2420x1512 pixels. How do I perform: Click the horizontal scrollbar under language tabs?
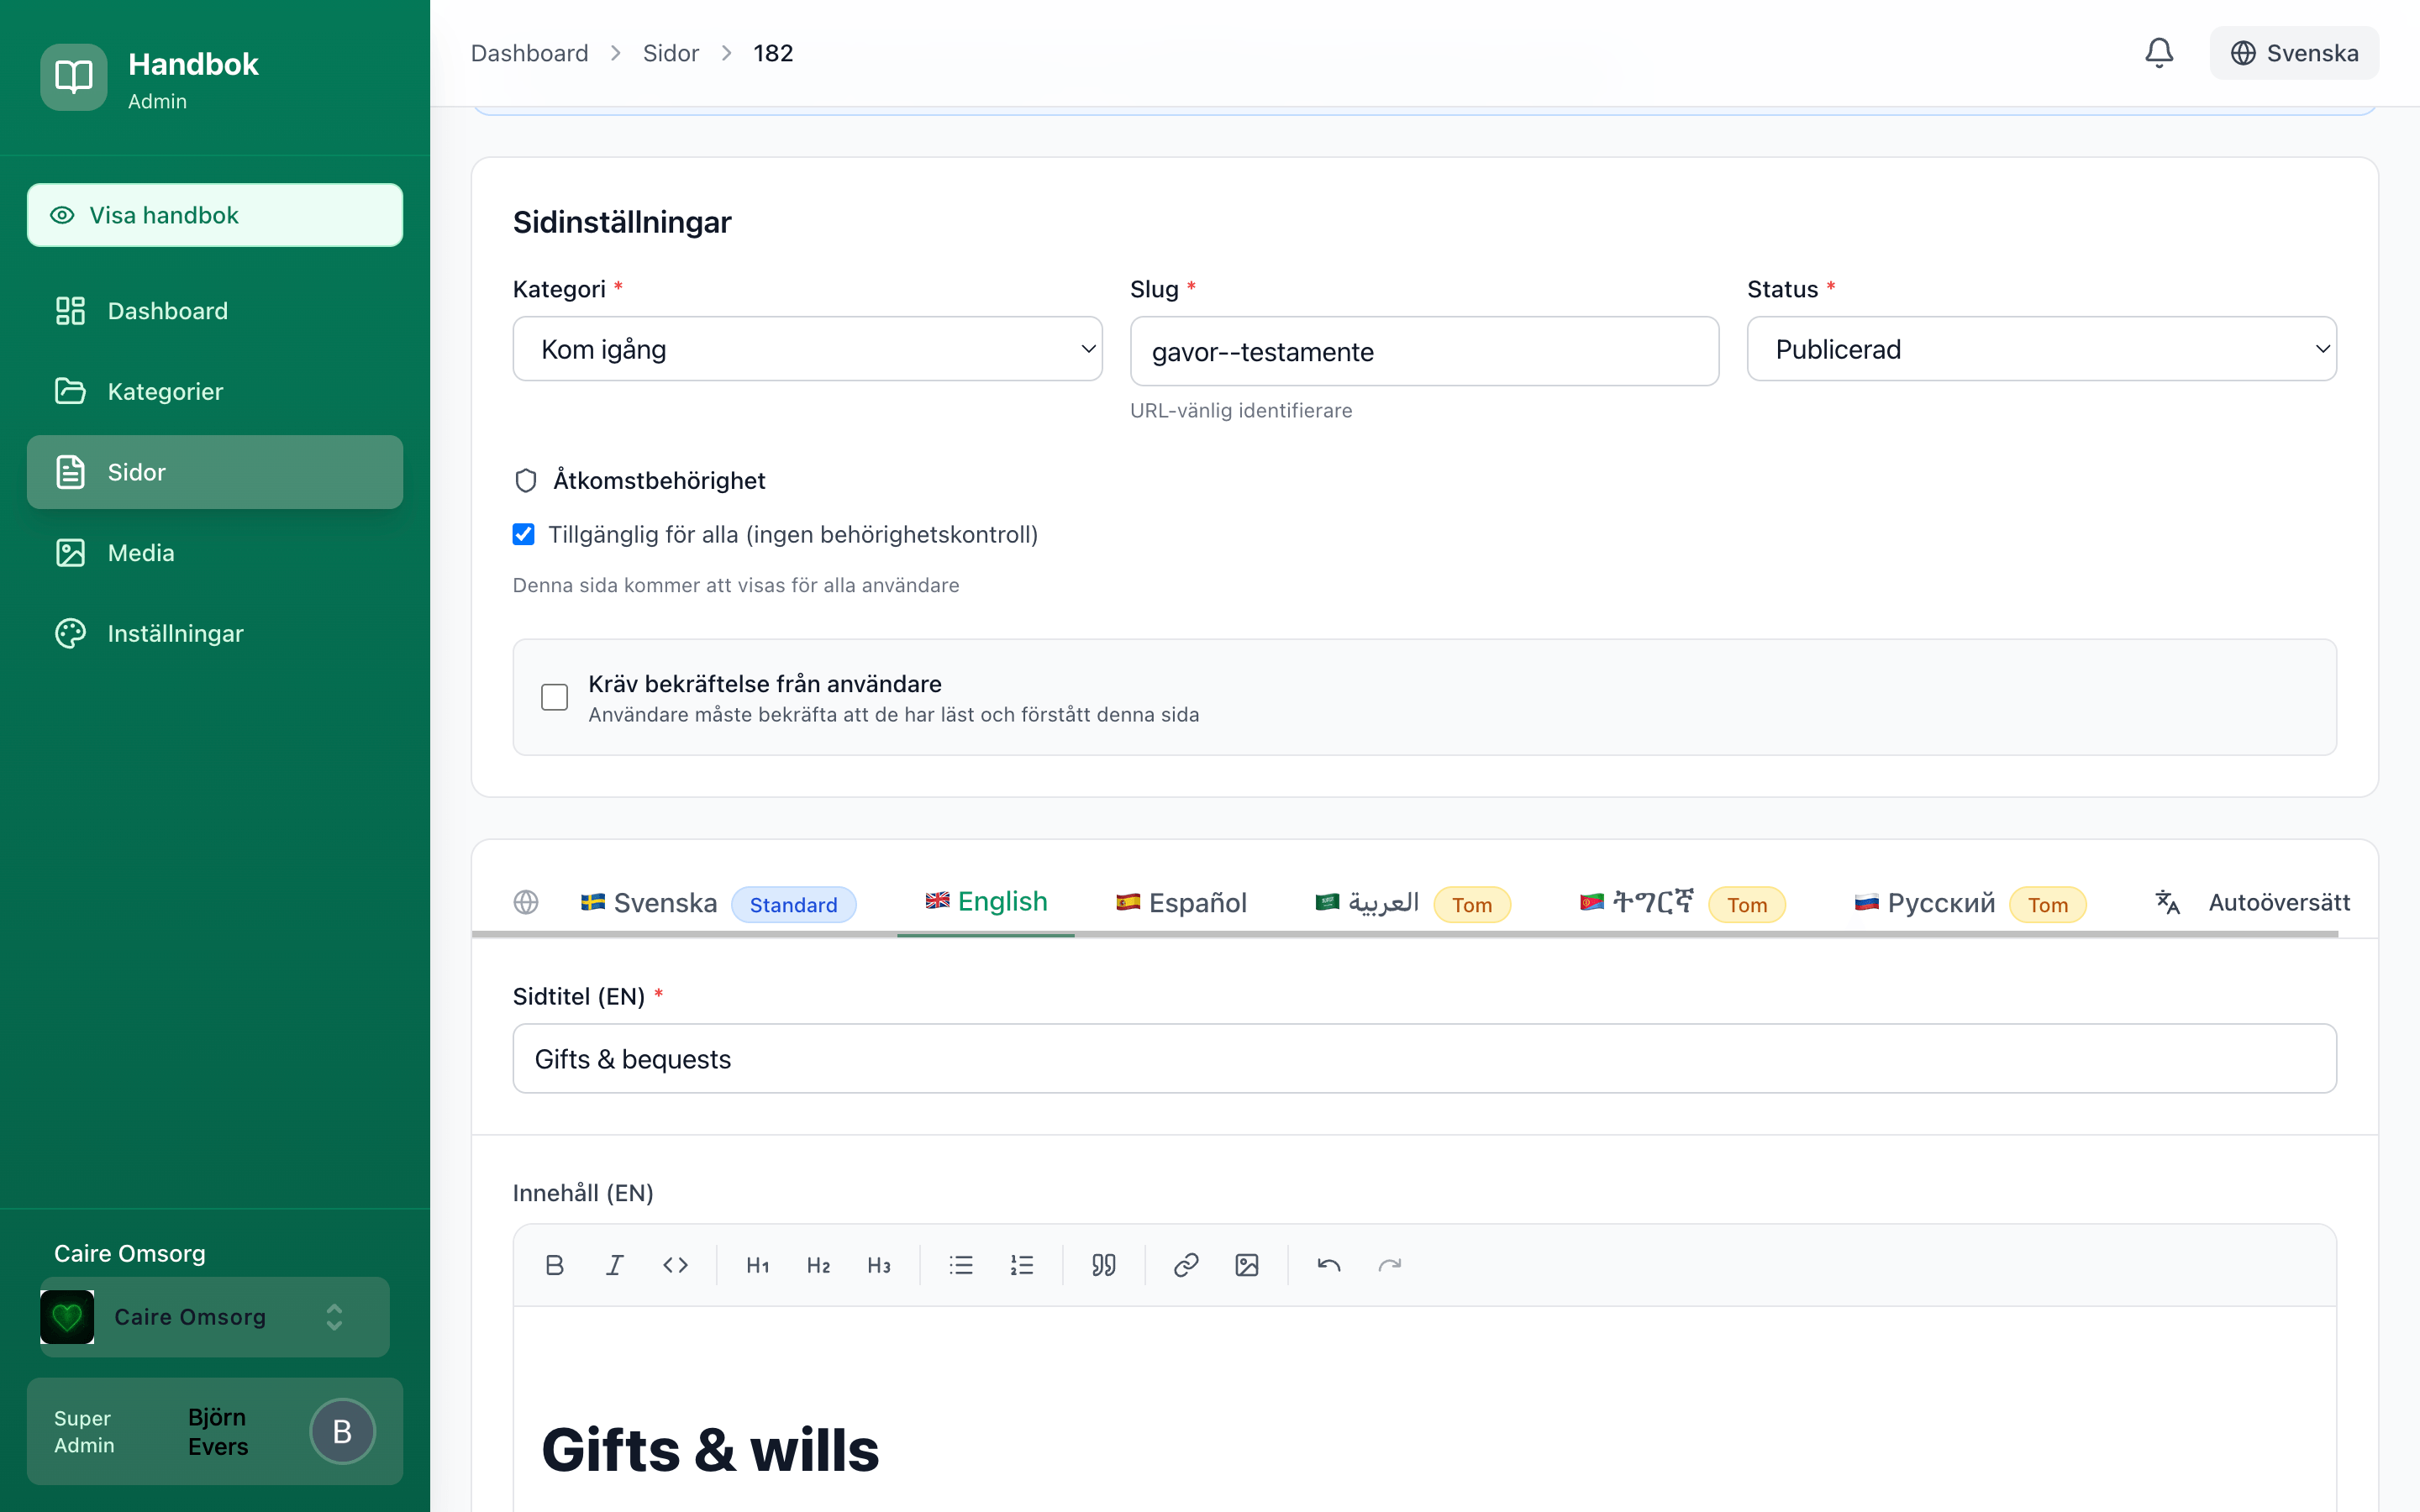(1400, 934)
